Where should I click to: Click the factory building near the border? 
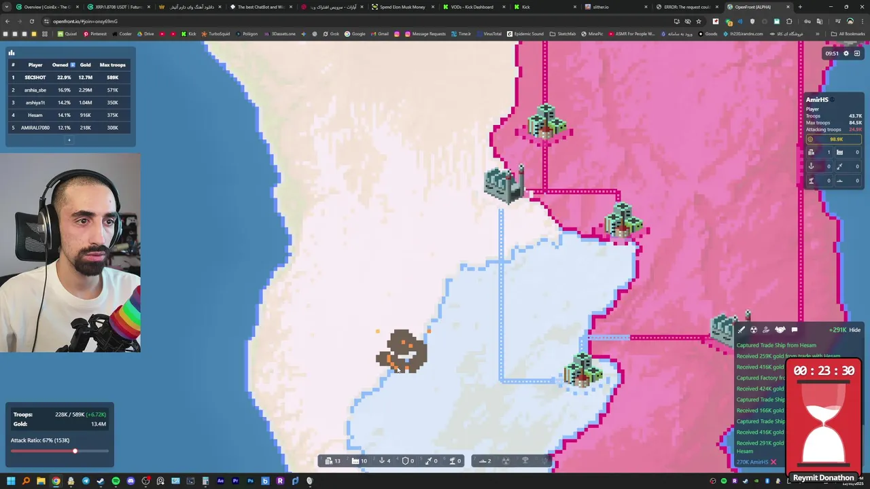click(504, 183)
